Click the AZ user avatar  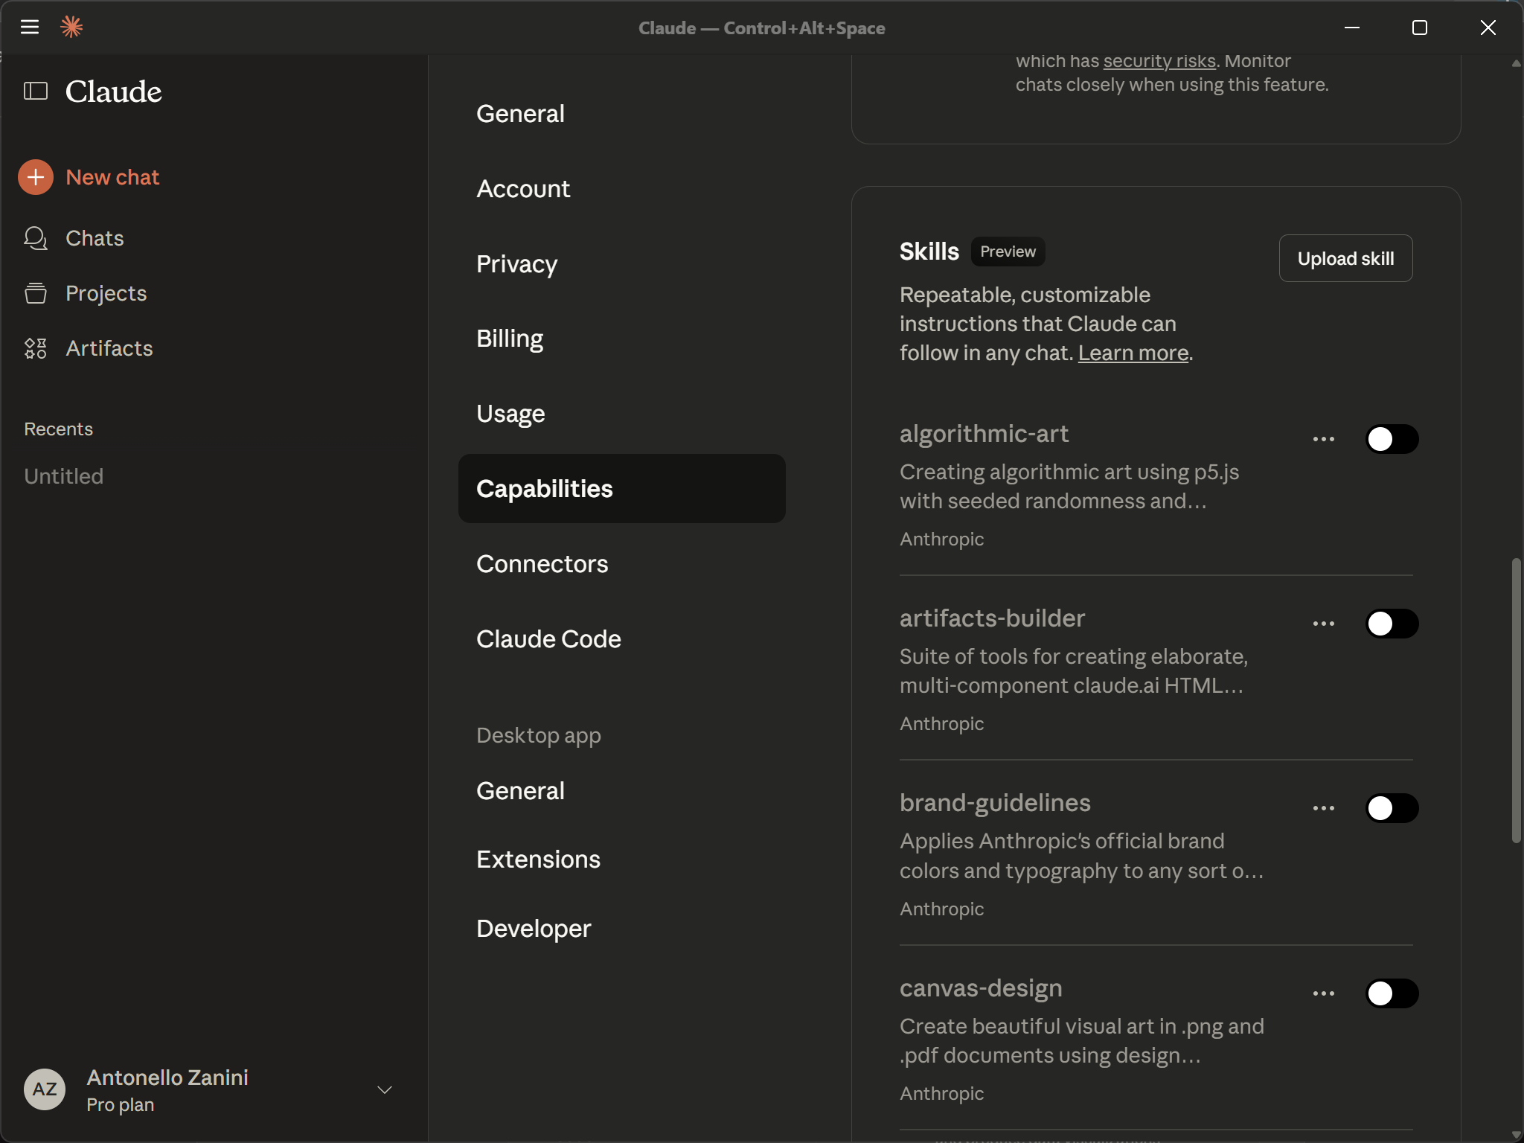pyautogui.click(x=45, y=1089)
